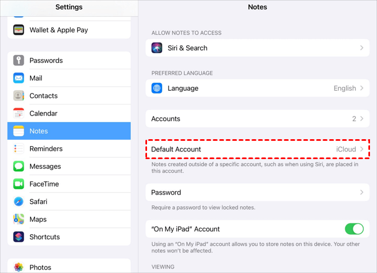Toggle the "On My iPad" Account switch
This screenshot has height=273, width=377.
(354, 229)
